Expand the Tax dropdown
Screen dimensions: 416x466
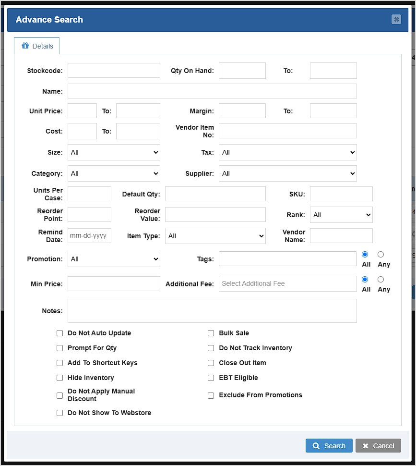[287, 151]
